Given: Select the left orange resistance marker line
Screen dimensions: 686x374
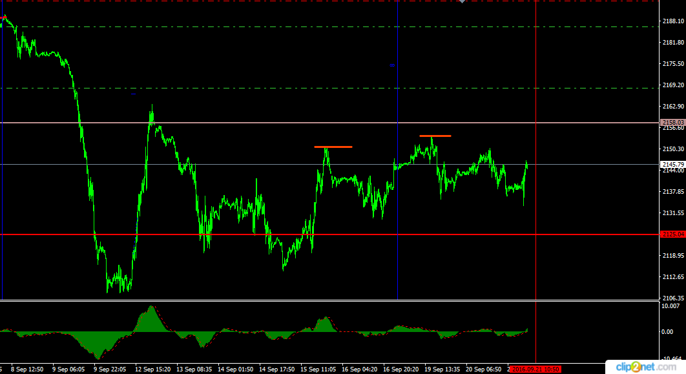Looking at the screenshot, I should pyautogui.click(x=333, y=147).
